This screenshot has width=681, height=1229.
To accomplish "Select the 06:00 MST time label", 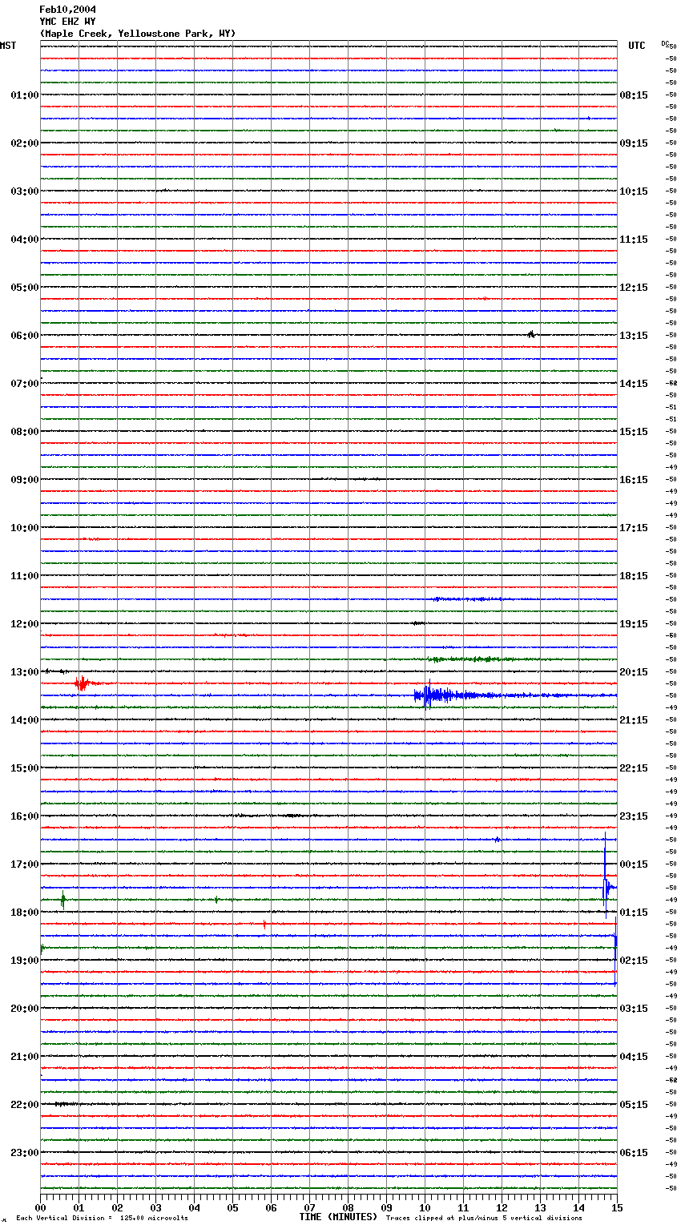I will pos(25,336).
